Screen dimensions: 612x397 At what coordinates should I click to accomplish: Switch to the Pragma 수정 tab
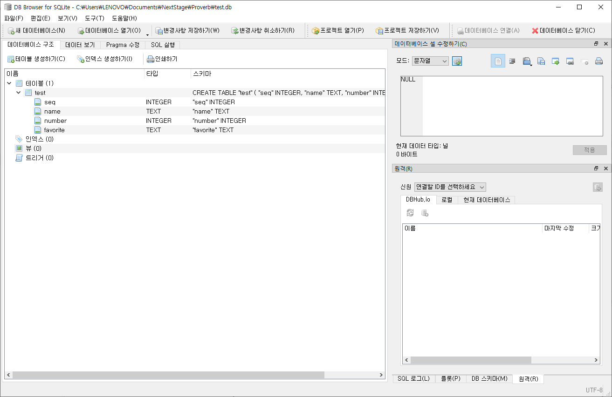tap(123, 45)
